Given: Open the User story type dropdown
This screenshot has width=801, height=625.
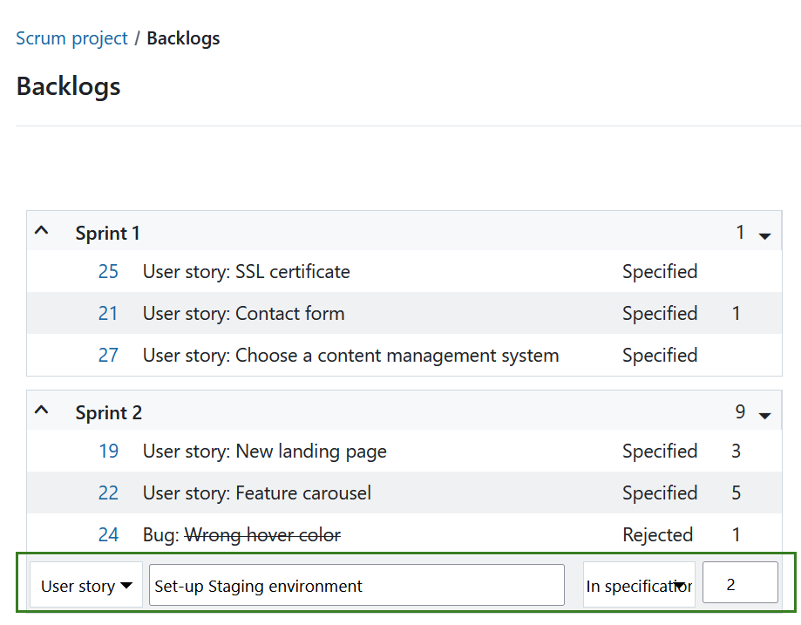Looking at the screenshot, I should tap(85, 584).
